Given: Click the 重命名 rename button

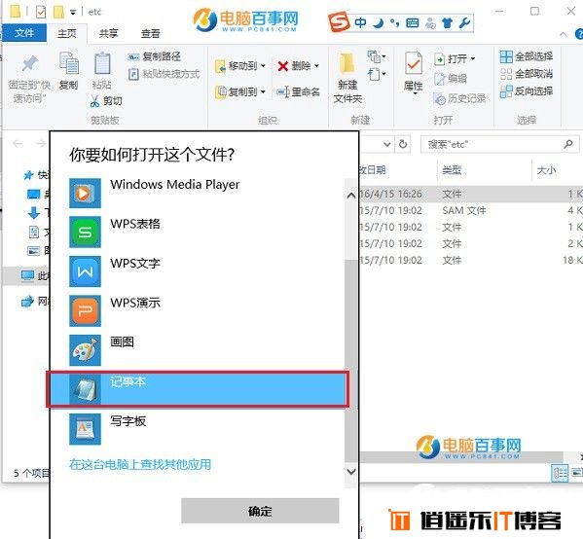Looking at the screenshot, I should click(x=298, y=91).
